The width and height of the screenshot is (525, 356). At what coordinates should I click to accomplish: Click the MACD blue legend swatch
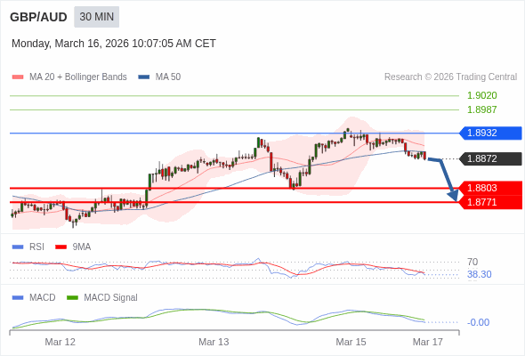(18, 298)
